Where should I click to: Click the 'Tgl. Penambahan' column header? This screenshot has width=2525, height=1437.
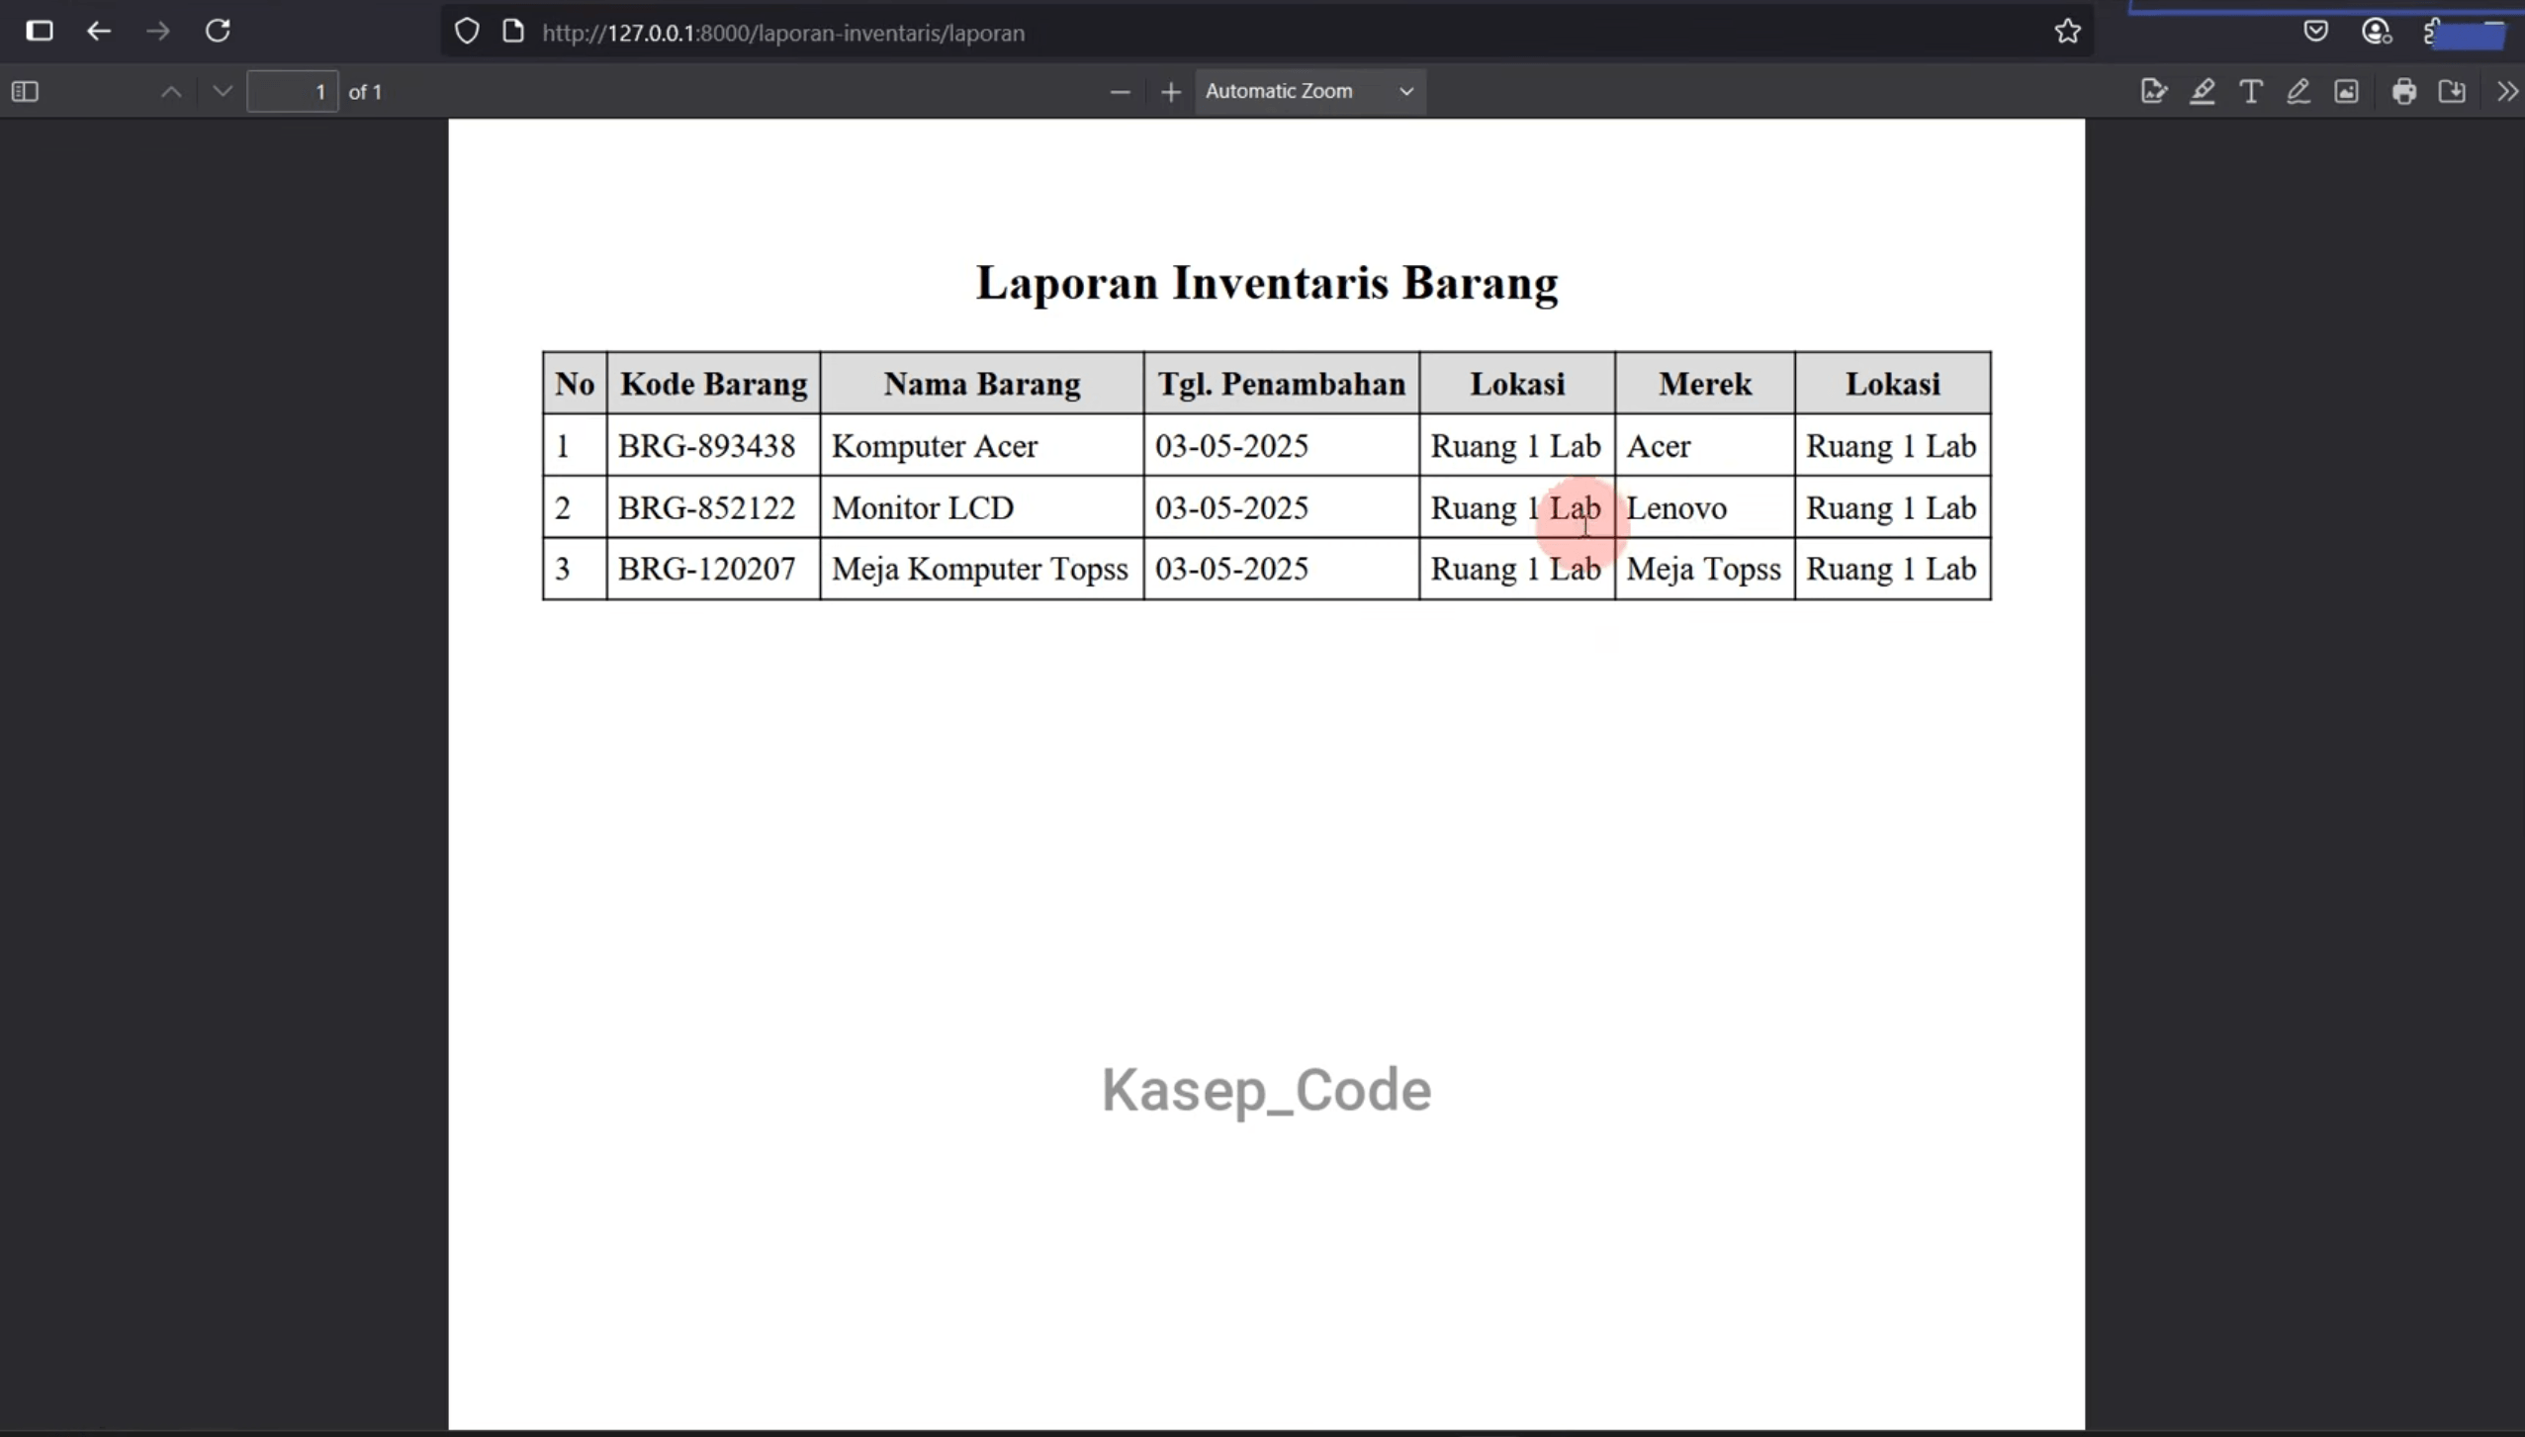point(1282,384)
